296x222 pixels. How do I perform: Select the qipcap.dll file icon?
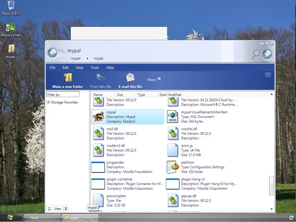coord(173,201)
